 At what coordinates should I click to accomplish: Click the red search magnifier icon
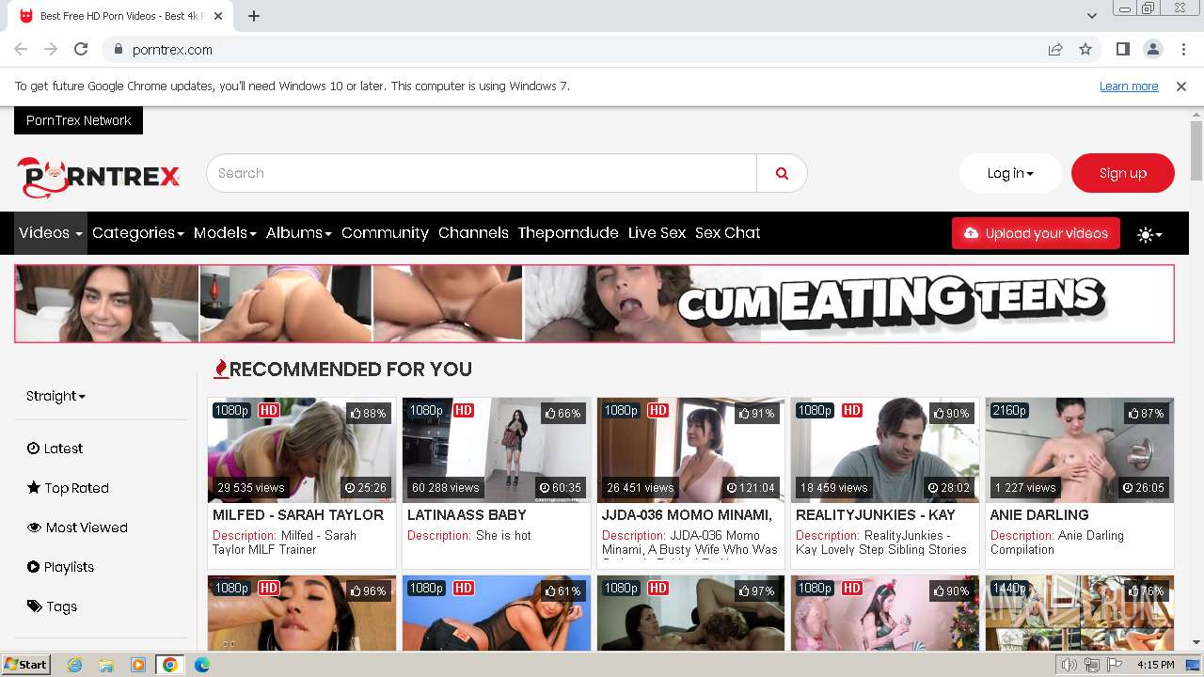point(782,173)
